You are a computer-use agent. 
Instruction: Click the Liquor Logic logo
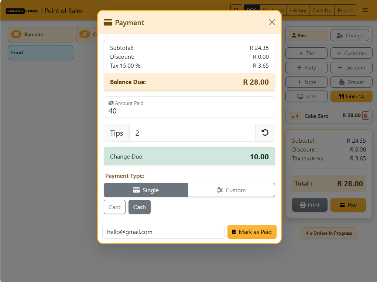pos(22,11)
